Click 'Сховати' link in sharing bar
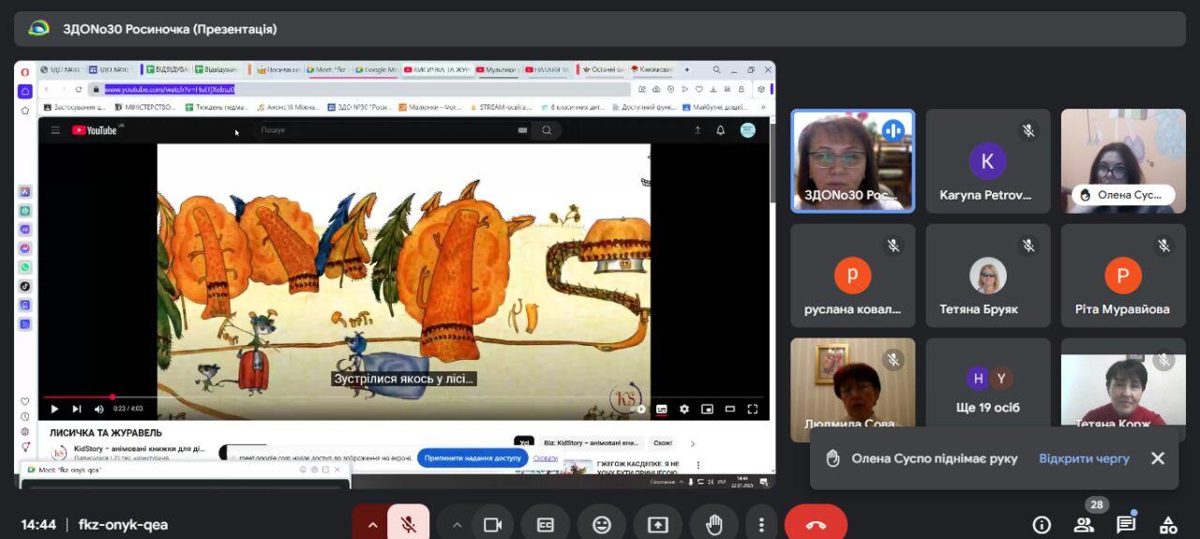The image size is (1200, 539). tap(545, 458)
